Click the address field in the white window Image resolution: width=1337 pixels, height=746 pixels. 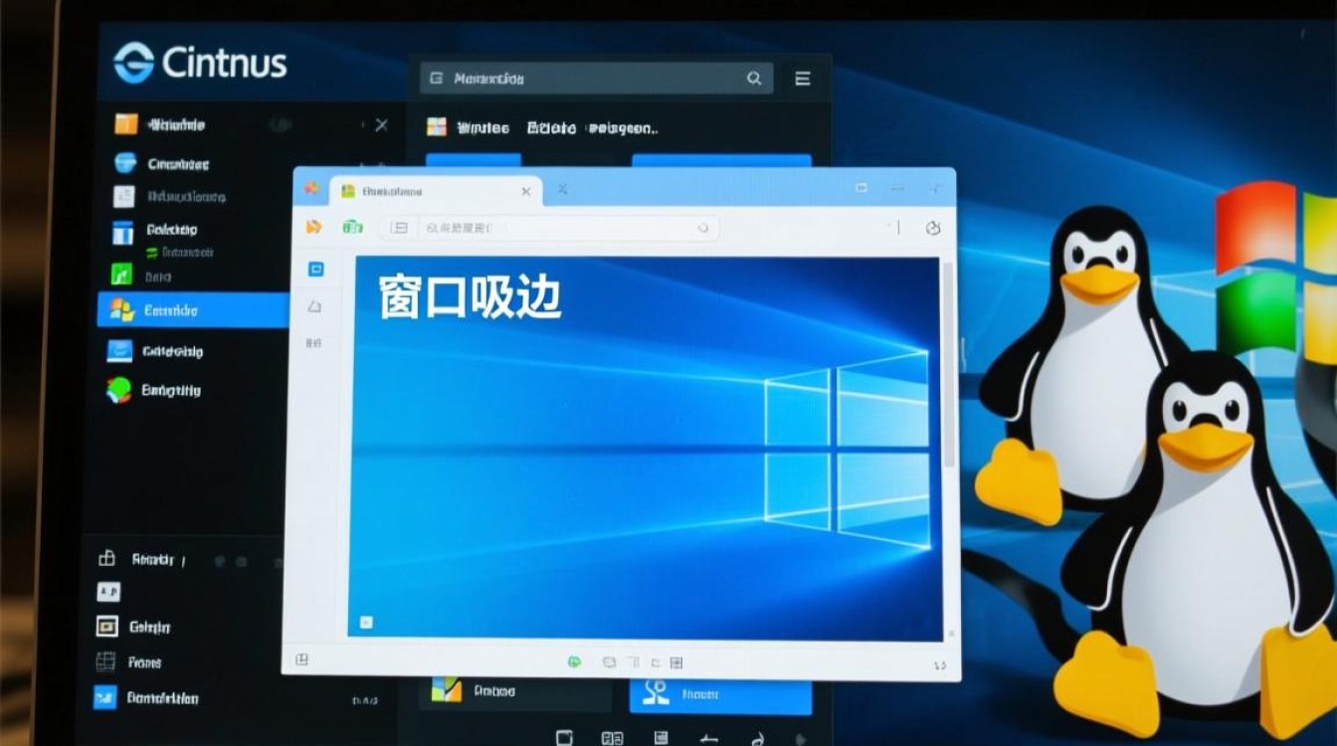pos(567,228)
